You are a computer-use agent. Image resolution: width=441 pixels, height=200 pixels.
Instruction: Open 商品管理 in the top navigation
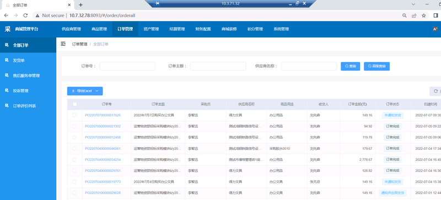(99, 29)
